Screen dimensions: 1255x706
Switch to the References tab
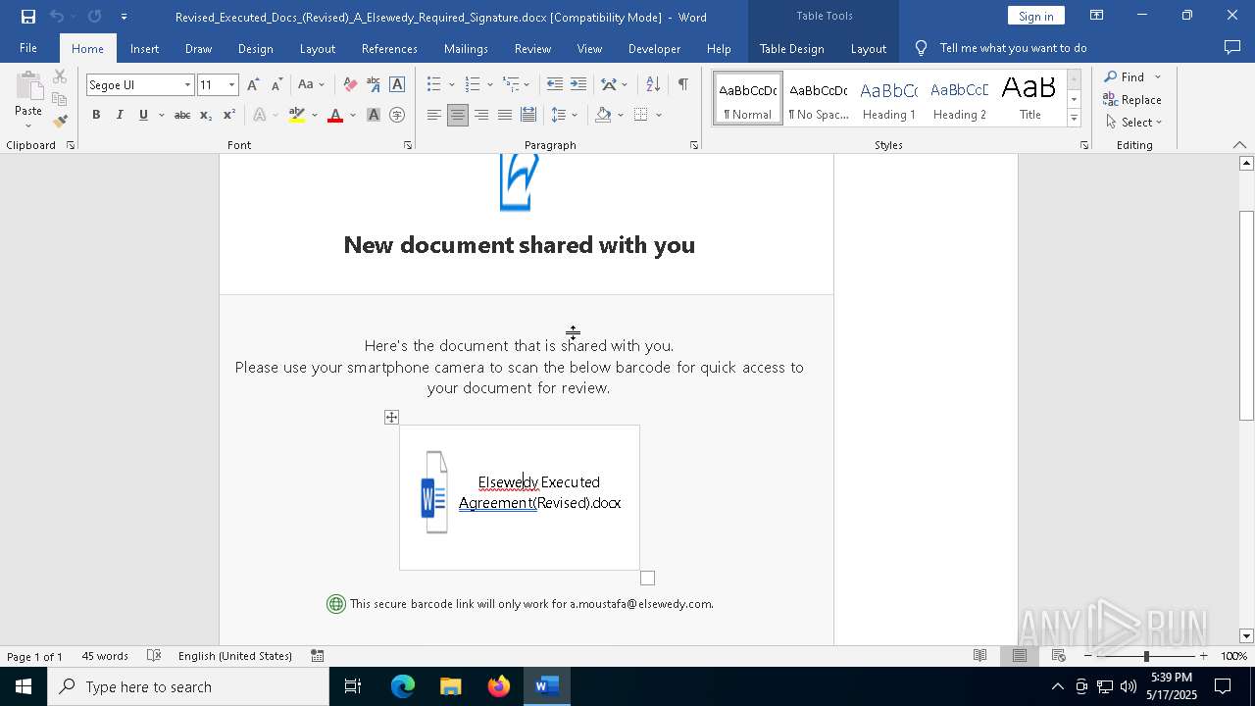[389, 48]
